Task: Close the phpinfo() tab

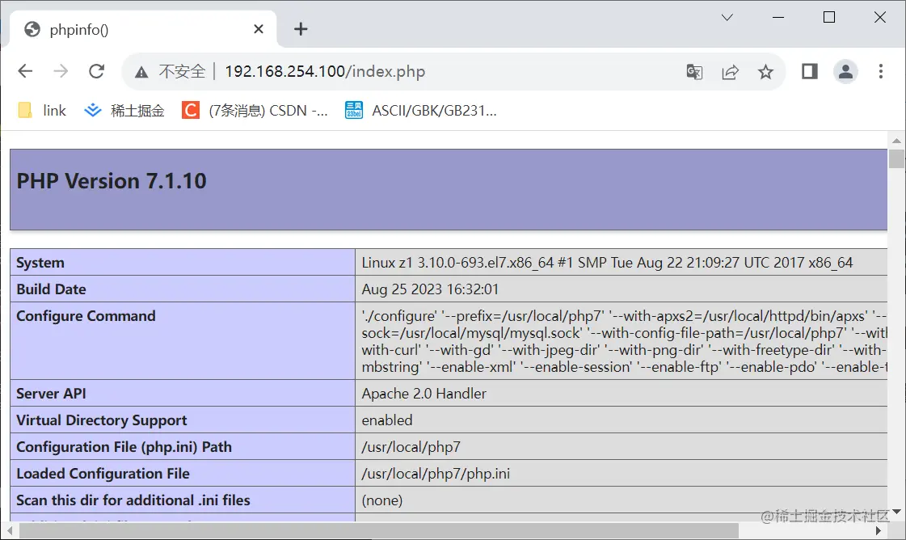Action: click(x=259, y=29)
